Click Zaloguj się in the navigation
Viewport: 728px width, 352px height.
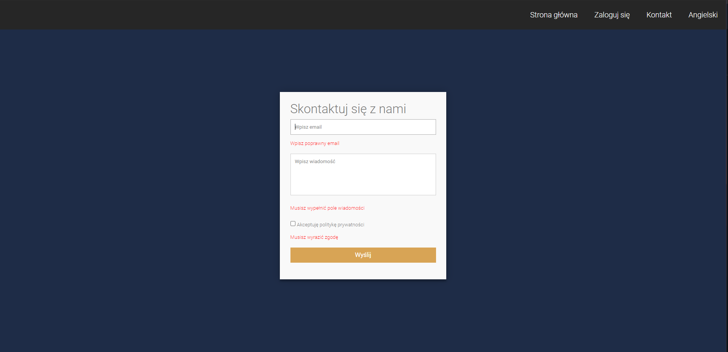pyautogui.click(x=612, y=15)
